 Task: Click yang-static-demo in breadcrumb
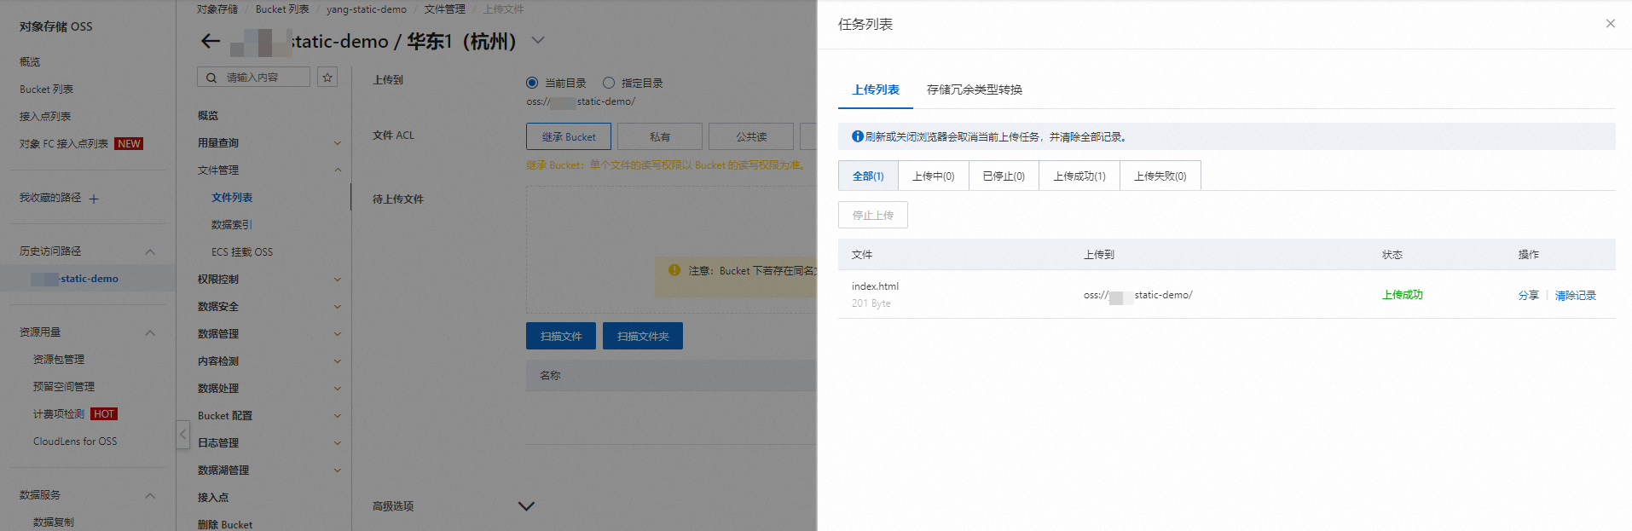coord(367,9)
